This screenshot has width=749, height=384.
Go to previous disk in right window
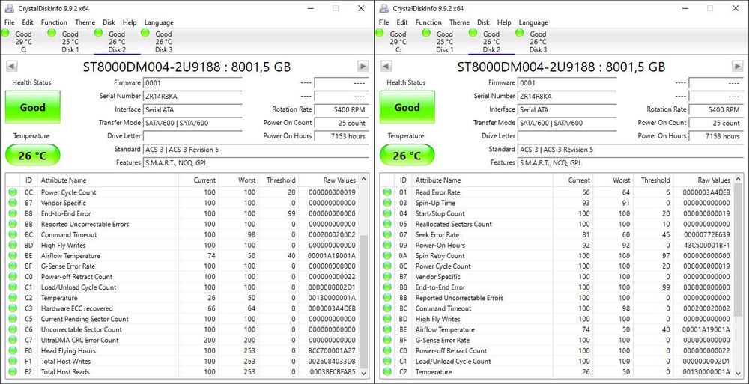386,67
